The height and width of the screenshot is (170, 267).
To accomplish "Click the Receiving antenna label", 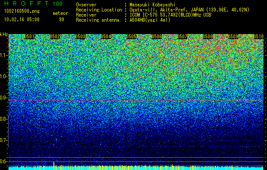I will tap(98, 20).
